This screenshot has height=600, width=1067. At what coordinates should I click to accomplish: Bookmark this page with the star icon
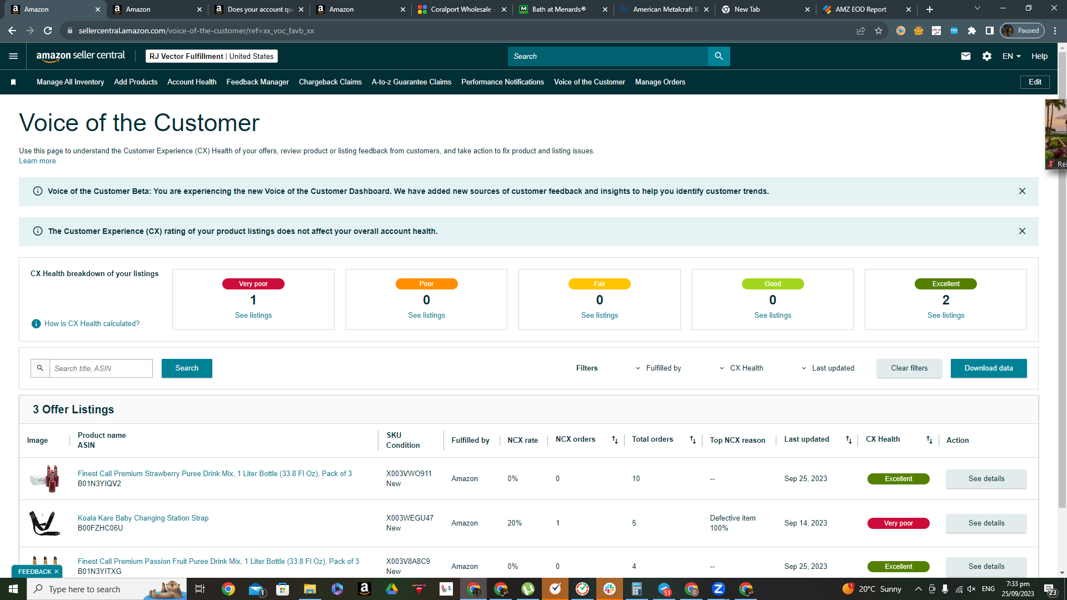pyautogui.click(x=879, y=31)
